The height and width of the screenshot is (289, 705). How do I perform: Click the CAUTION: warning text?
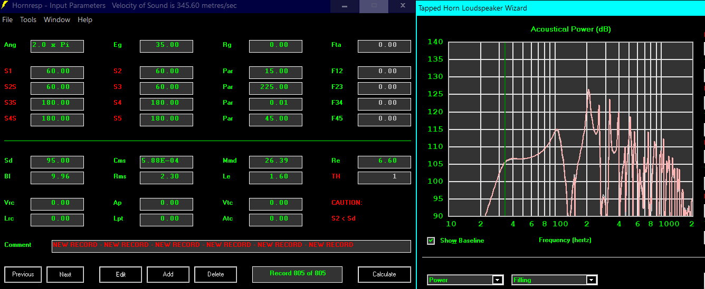point(347,203)
